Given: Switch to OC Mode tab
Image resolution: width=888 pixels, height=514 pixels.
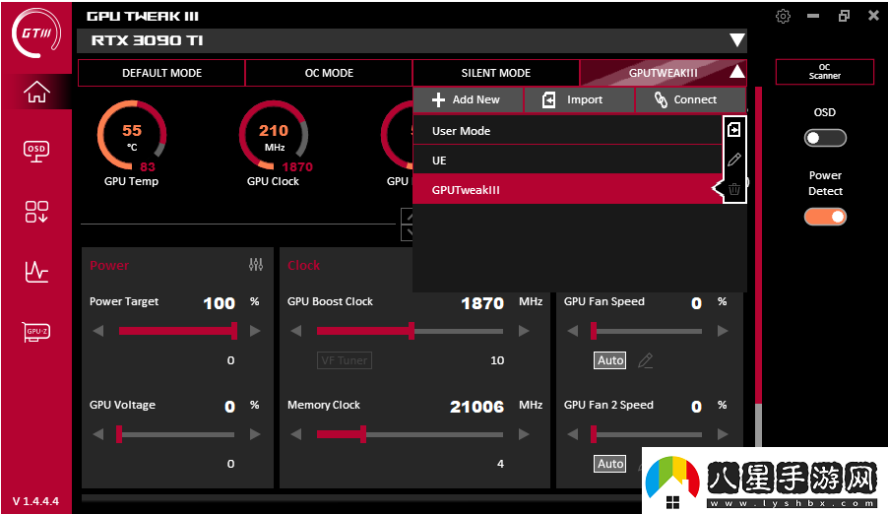Looking at the screenshot, I should pos(329,73).
